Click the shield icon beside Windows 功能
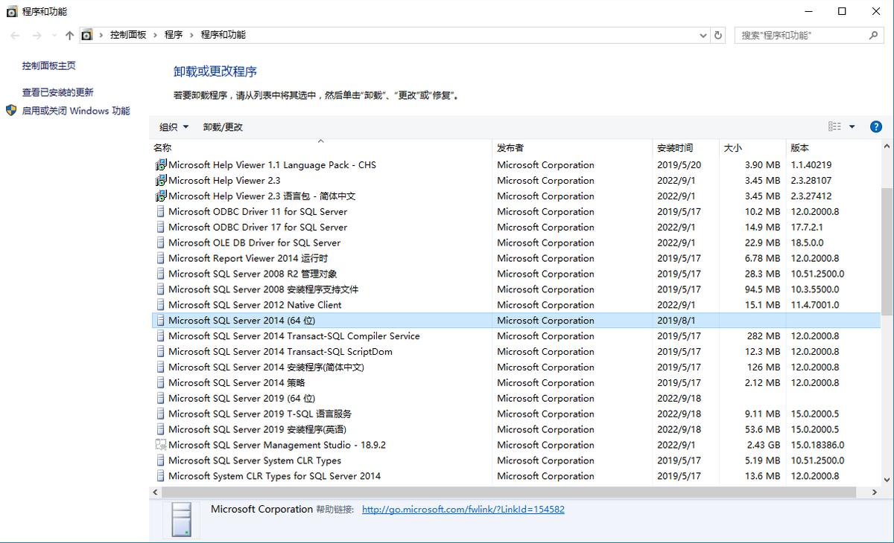 coord(11,110)
